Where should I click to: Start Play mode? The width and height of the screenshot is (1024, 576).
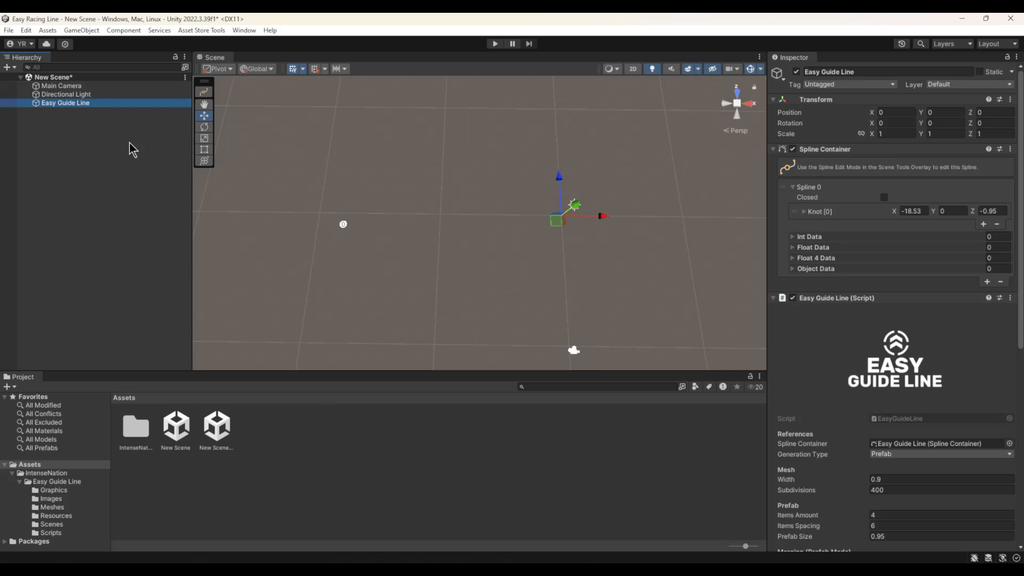pos(495,44)
